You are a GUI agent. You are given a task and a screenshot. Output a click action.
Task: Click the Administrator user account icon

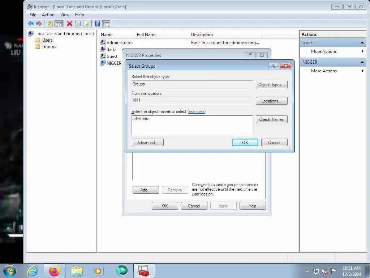[x=103, y=43]
